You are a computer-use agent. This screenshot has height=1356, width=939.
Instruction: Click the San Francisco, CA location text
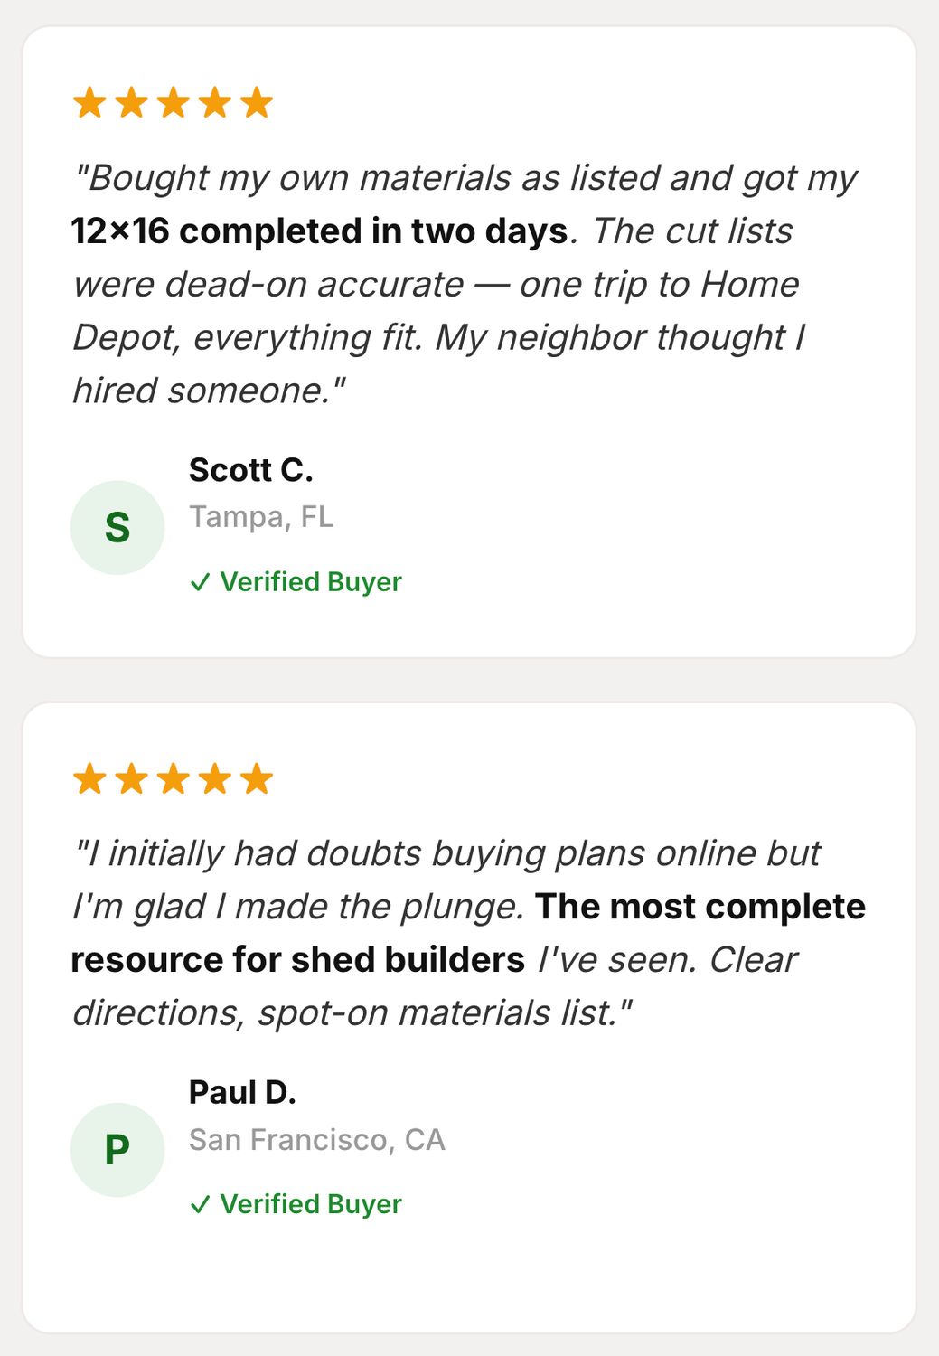click(316, 1140)
